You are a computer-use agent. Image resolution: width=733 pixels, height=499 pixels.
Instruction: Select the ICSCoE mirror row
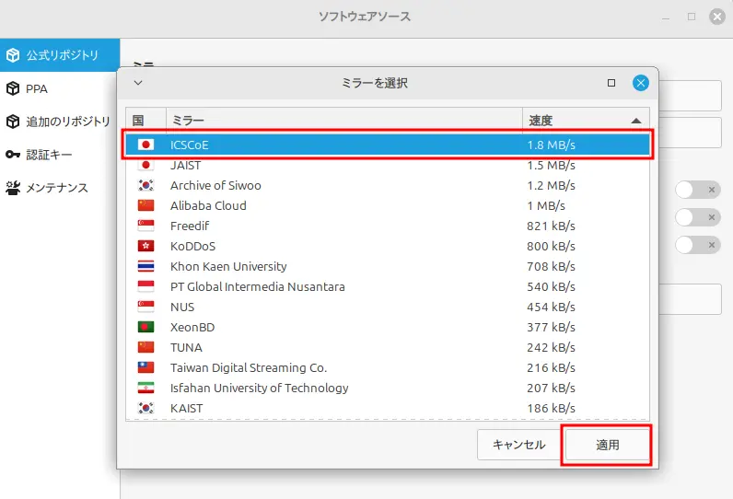pyautogui.click(x=388, y=145)
